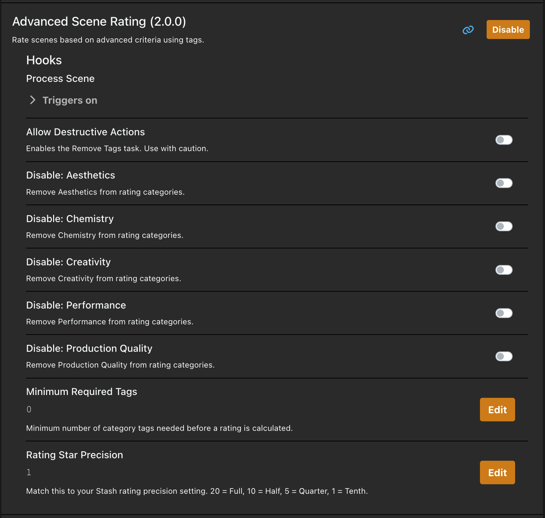Edit the Rating Star Precision setting
545x518 pixels.
(497, 473)
